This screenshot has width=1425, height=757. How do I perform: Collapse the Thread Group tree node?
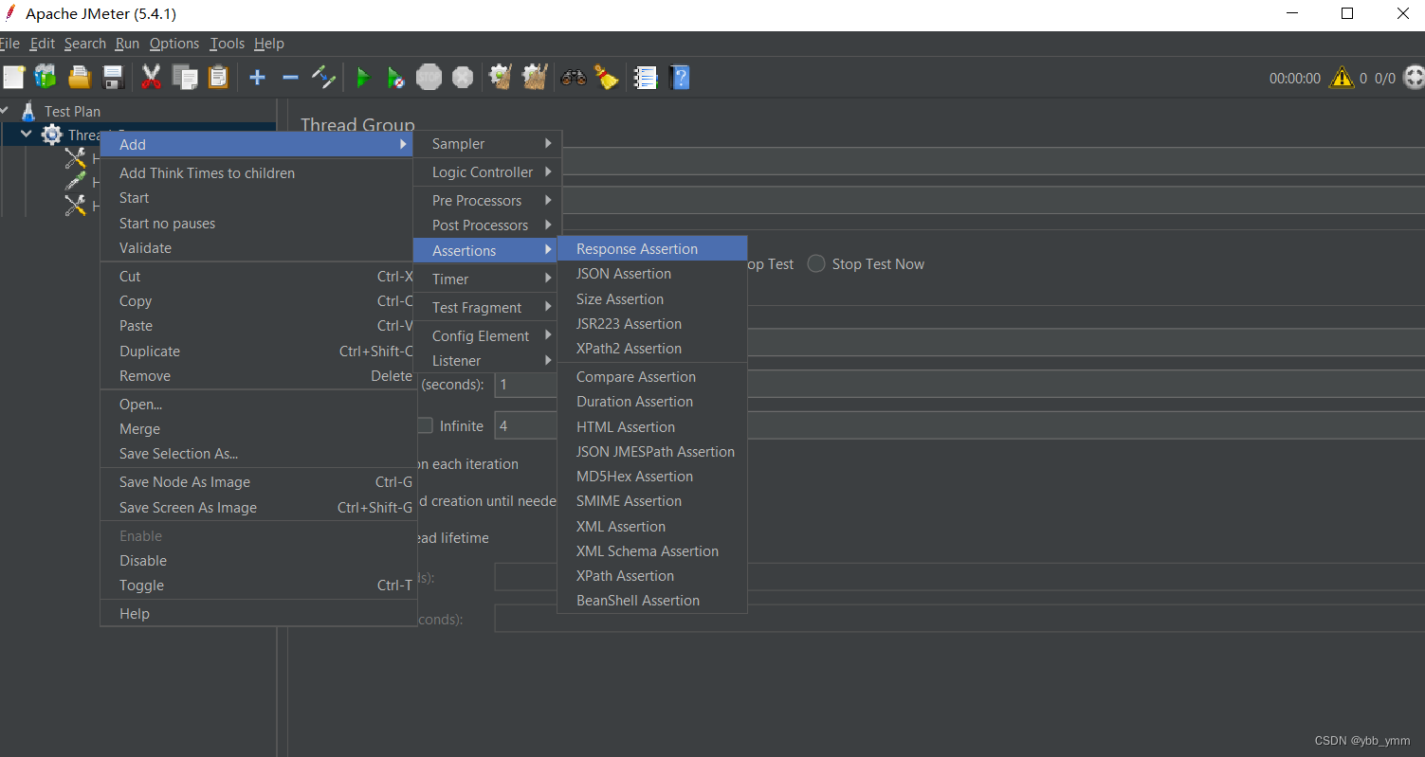[27, 135]
